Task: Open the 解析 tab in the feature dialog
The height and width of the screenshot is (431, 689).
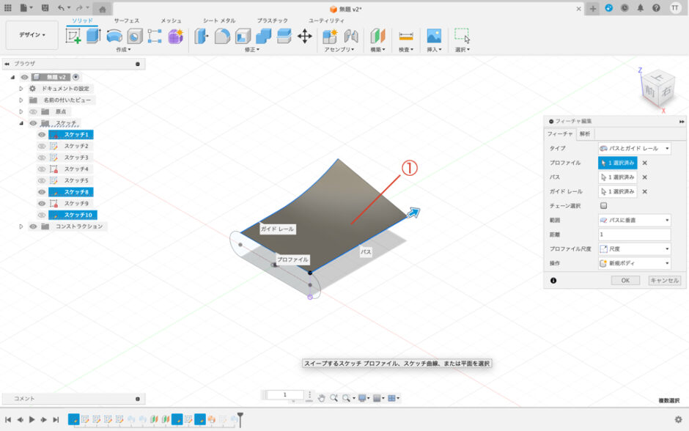Action: pos(584,133)
